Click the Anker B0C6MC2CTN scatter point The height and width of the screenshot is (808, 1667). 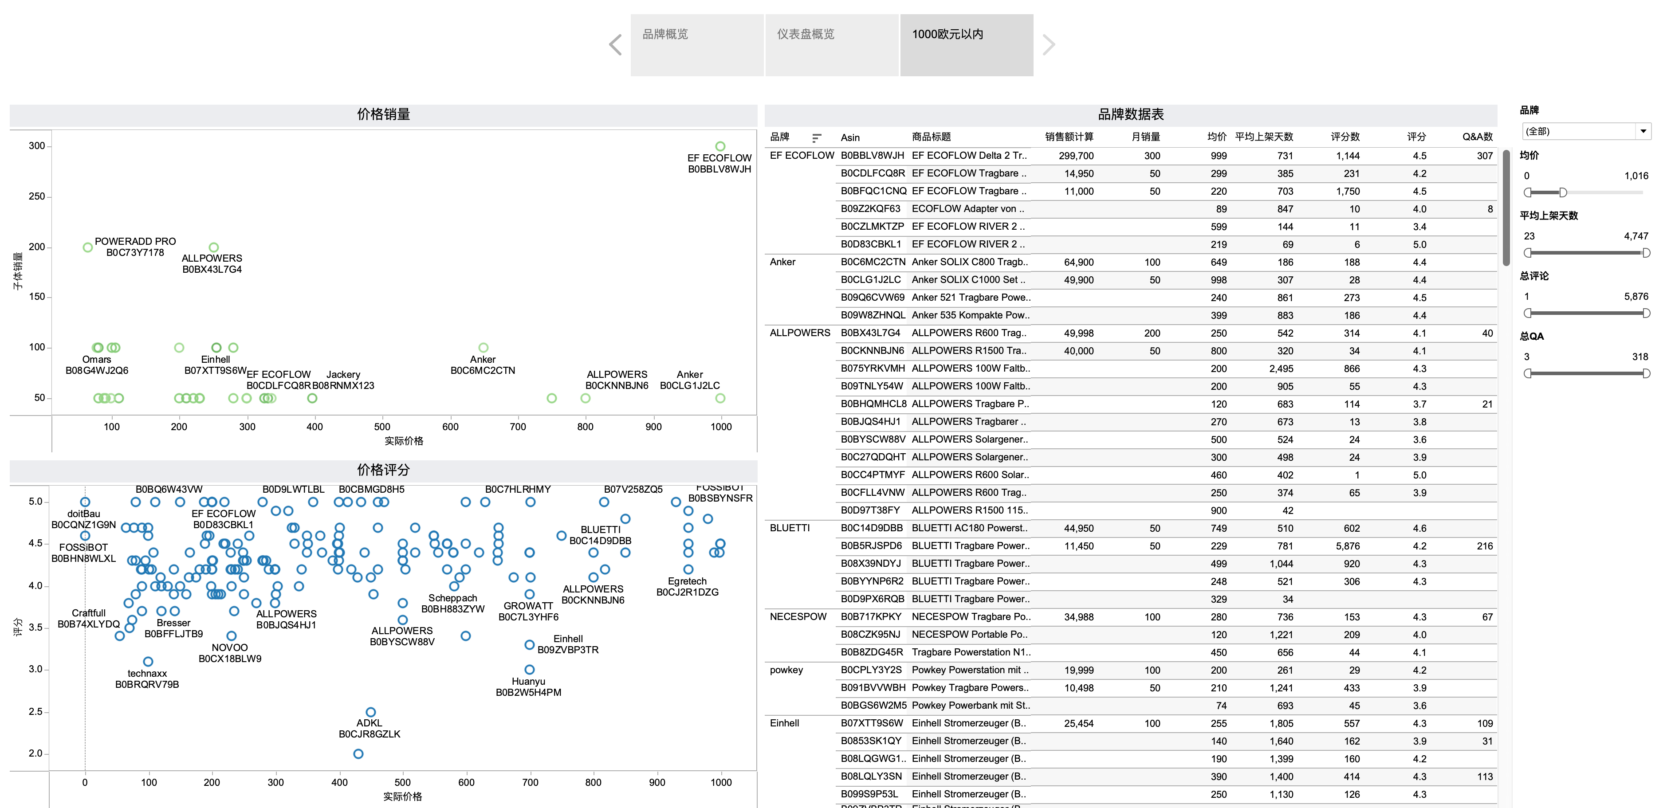coord(484,347)
